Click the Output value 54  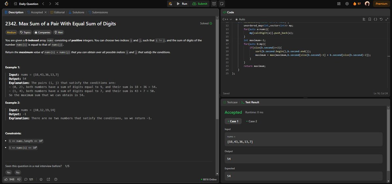[x=229, y=159]
